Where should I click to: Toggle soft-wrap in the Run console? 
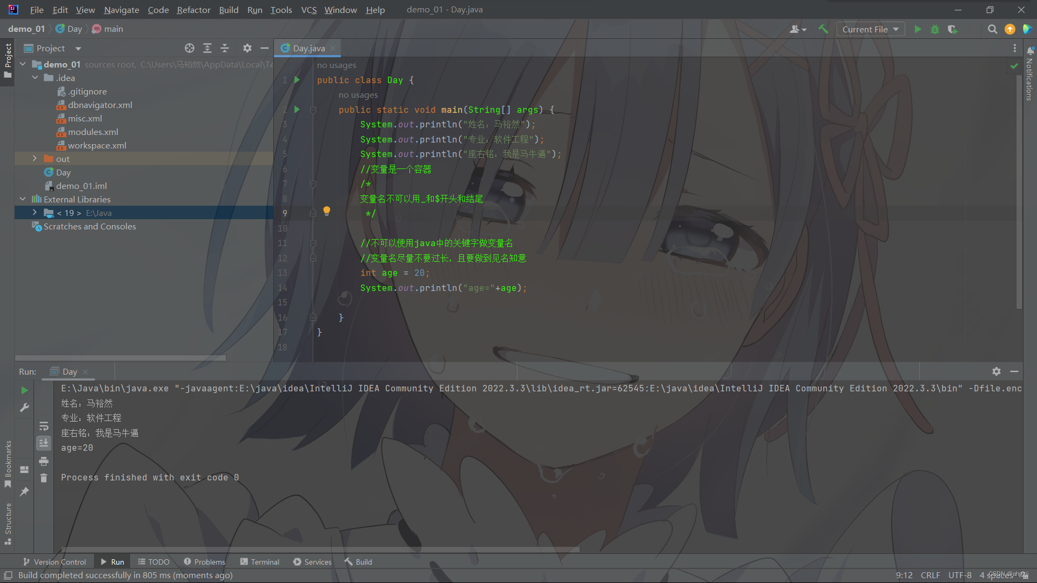[x=44, y=426]
